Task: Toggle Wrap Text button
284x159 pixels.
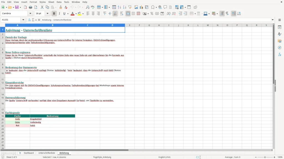Action: tap(121, 14)
